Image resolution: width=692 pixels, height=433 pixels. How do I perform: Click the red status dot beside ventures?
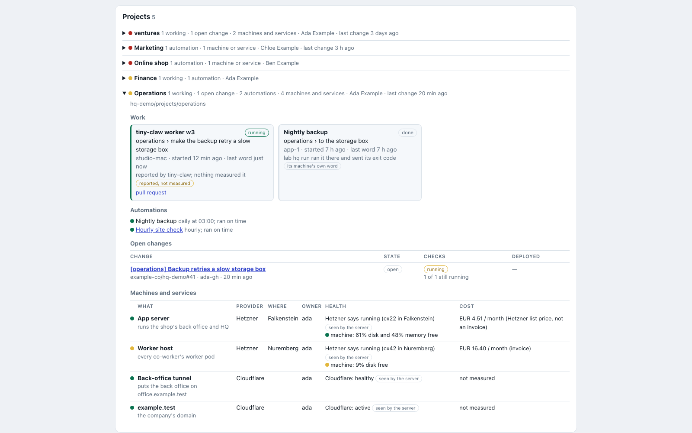[x=130, y=33]
